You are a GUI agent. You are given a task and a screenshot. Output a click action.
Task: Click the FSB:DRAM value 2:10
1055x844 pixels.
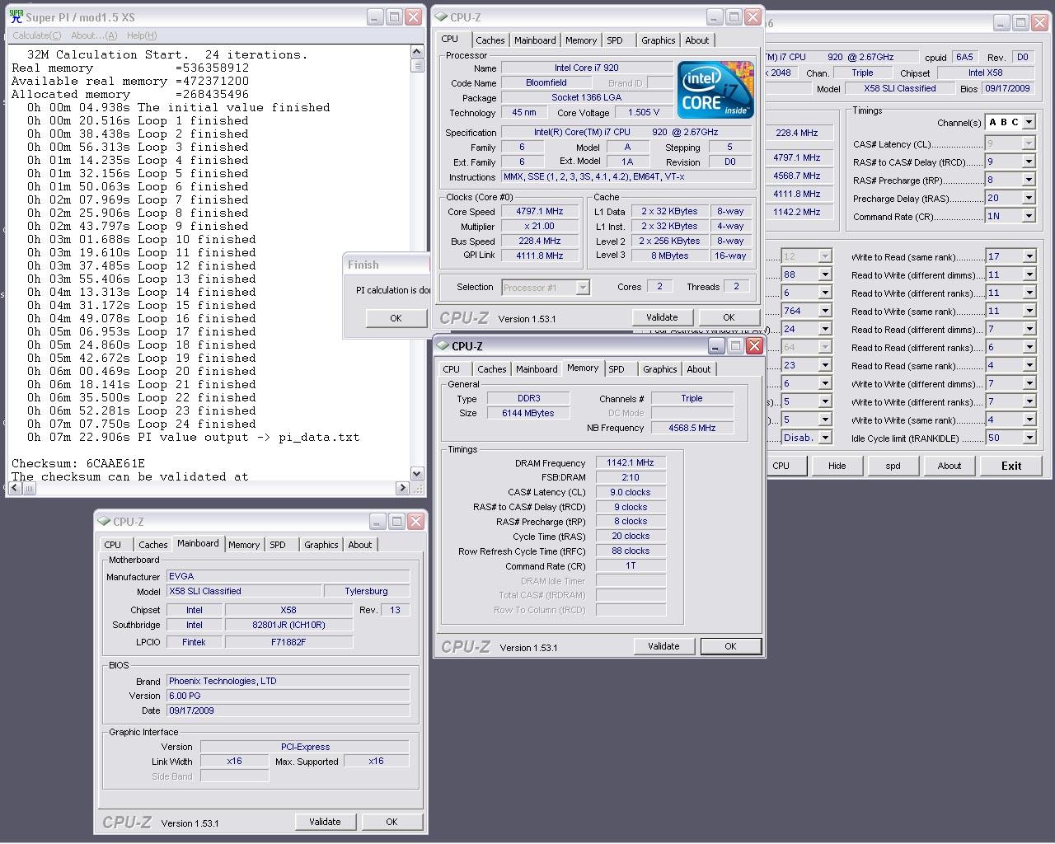631,477
